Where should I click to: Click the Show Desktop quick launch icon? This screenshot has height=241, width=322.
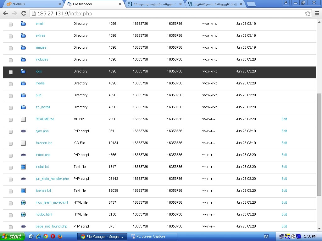pos(31,236)
